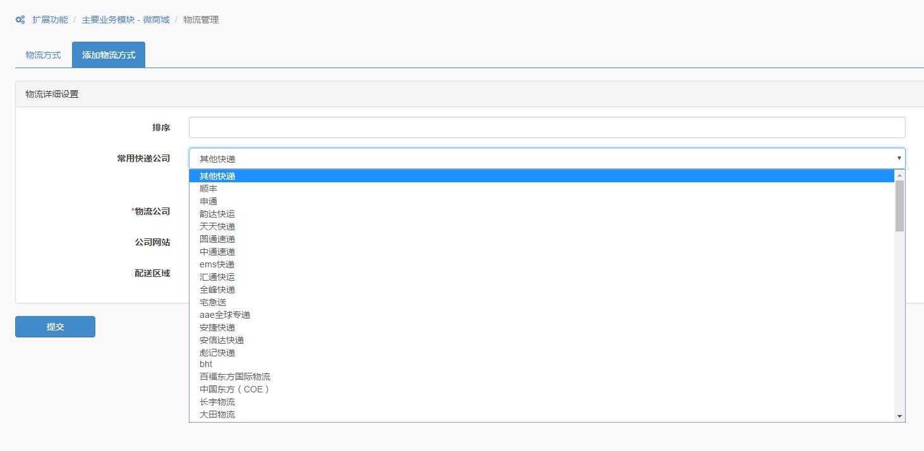Collapse the 常用快递公司 dropdown arrow
The width and height of the screenshot is (924, 451).
(899, 158)
